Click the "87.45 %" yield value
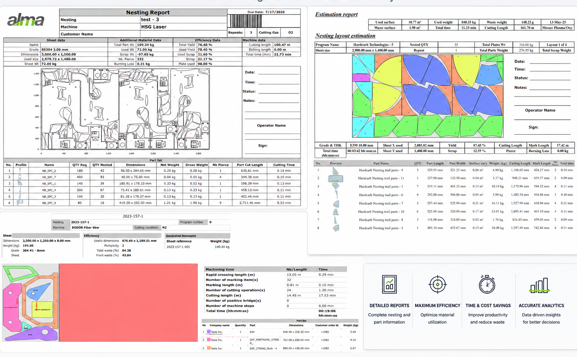Image resolution: width=577 pixels, height=357 pixels. coord(479,145)
